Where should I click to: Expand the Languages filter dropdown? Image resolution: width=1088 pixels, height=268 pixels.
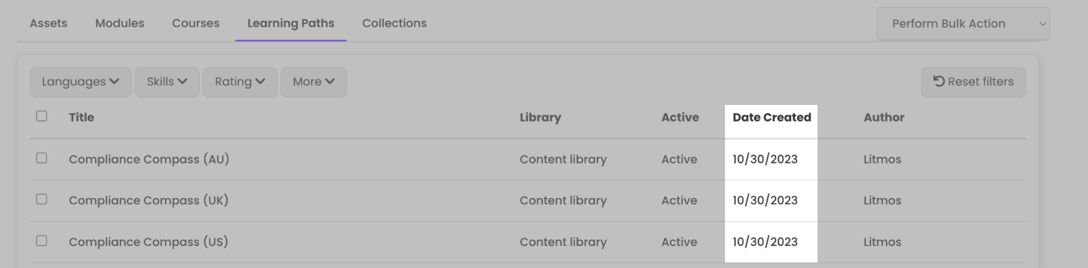click(80, 82)
